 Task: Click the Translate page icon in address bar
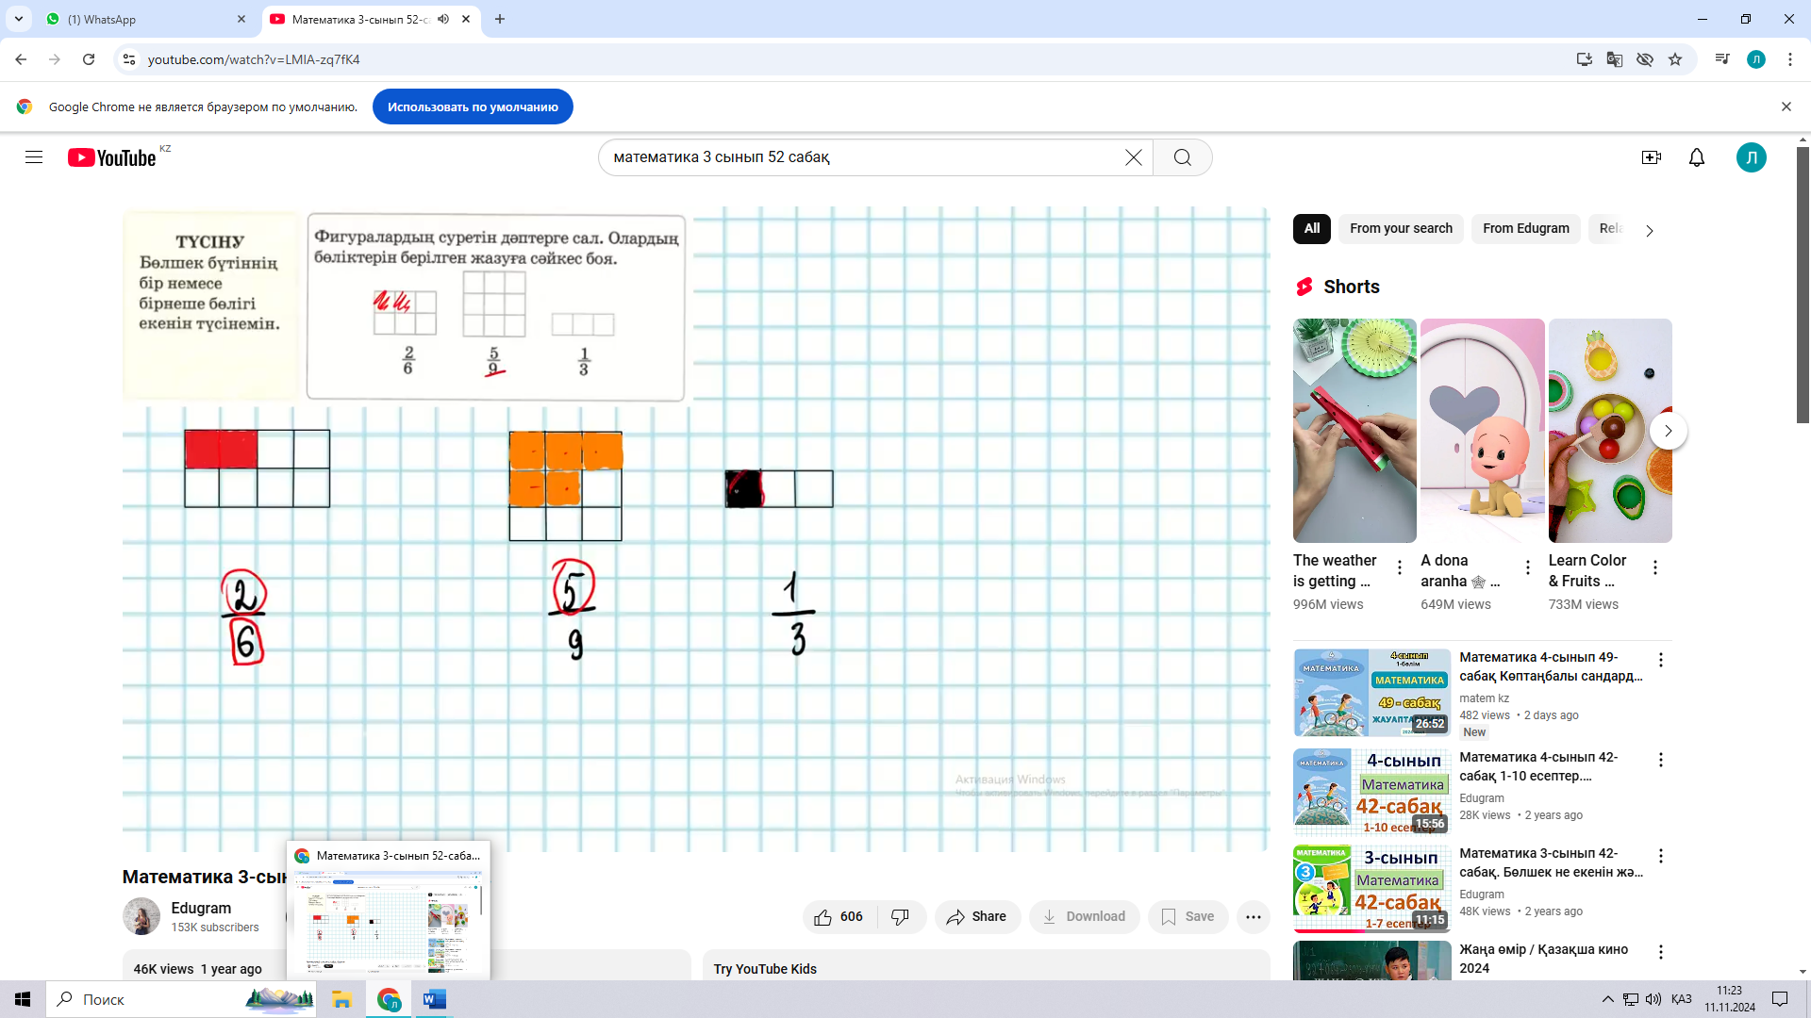(1615, 59)
